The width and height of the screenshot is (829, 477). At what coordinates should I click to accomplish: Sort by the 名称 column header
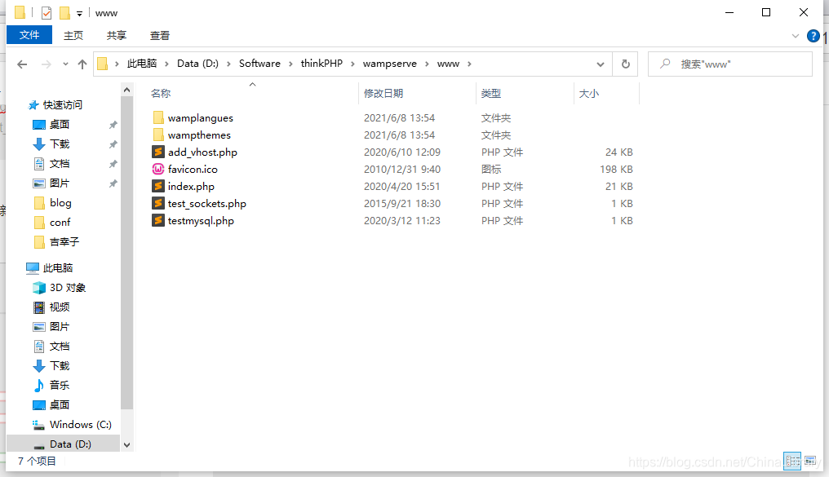click(x=160, y=94)
